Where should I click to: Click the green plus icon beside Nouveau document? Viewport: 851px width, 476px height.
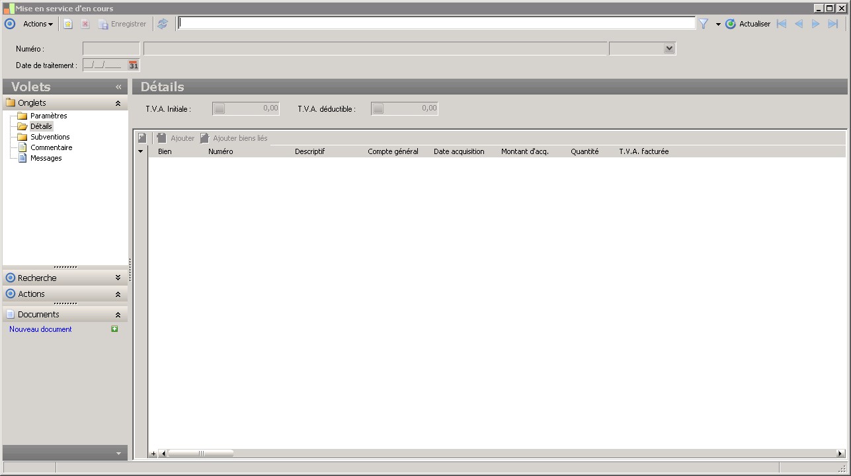point(114,329)
